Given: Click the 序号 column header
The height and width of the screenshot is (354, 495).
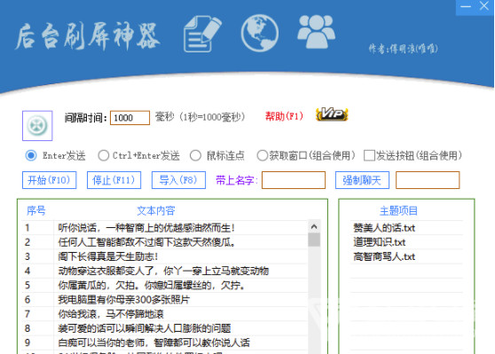Looking at the screenshot, I should (36, 210).
